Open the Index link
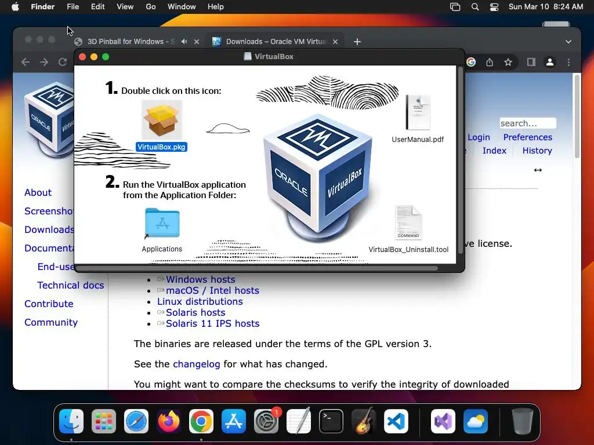 494,151
